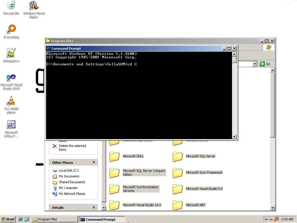Open My Computer in Other Places
Image resolution: width=297 pixels, height=223 pixels.
point(68,188)
